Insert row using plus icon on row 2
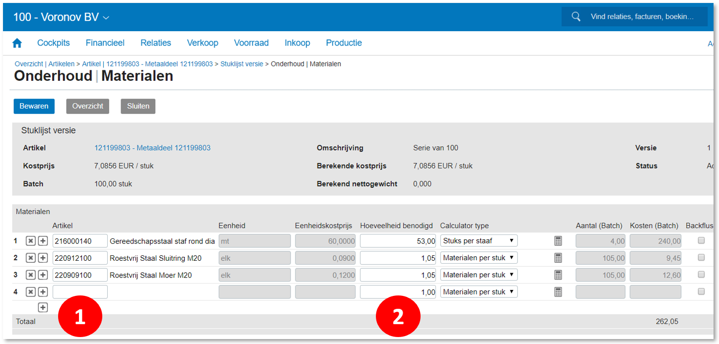Viewport: 719px width, 344px height. point(43,258)
